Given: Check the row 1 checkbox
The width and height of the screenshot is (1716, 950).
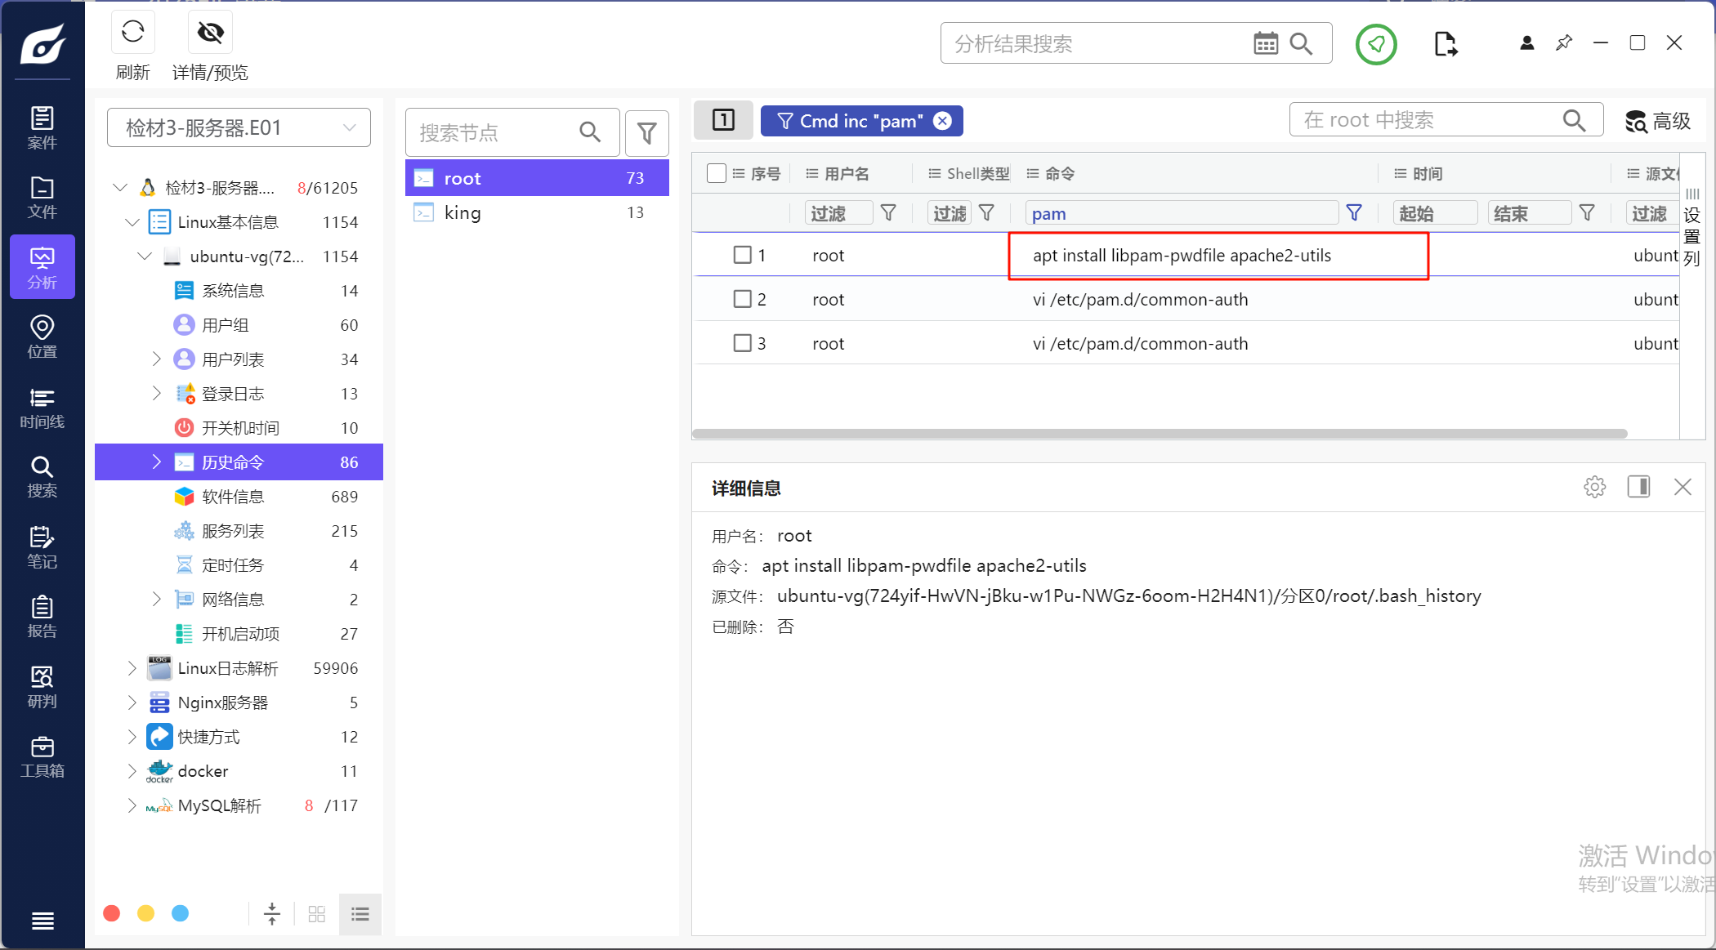Looking at the screenshot, I should tap(742, 255).
